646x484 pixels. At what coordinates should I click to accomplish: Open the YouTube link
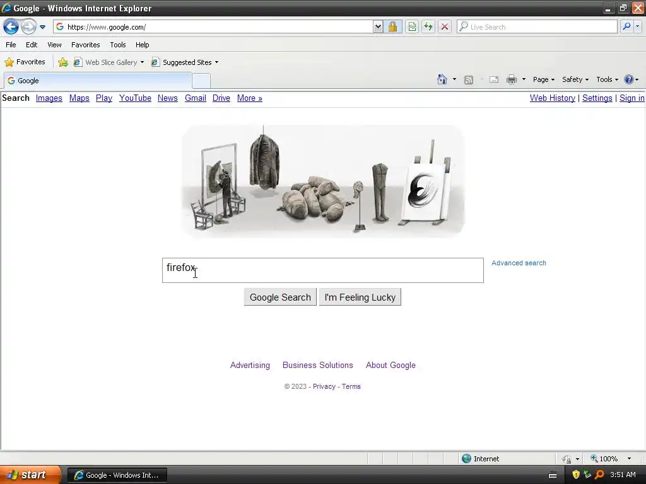(x=135, y=98)
